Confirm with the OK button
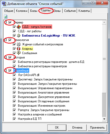Viewport: 110px width, 134px height. click(57, 128)
